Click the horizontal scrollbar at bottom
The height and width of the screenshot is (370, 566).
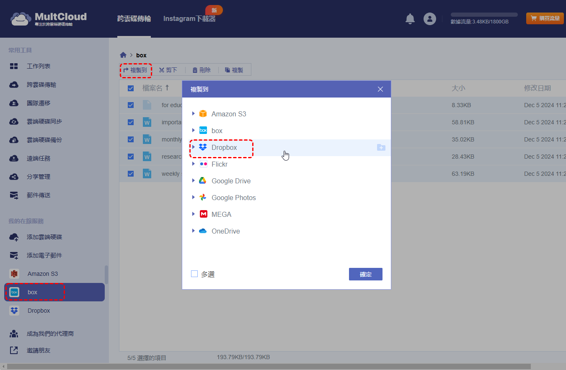269,367
